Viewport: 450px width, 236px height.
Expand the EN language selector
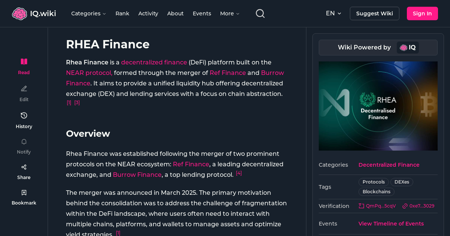coord(333,13)
